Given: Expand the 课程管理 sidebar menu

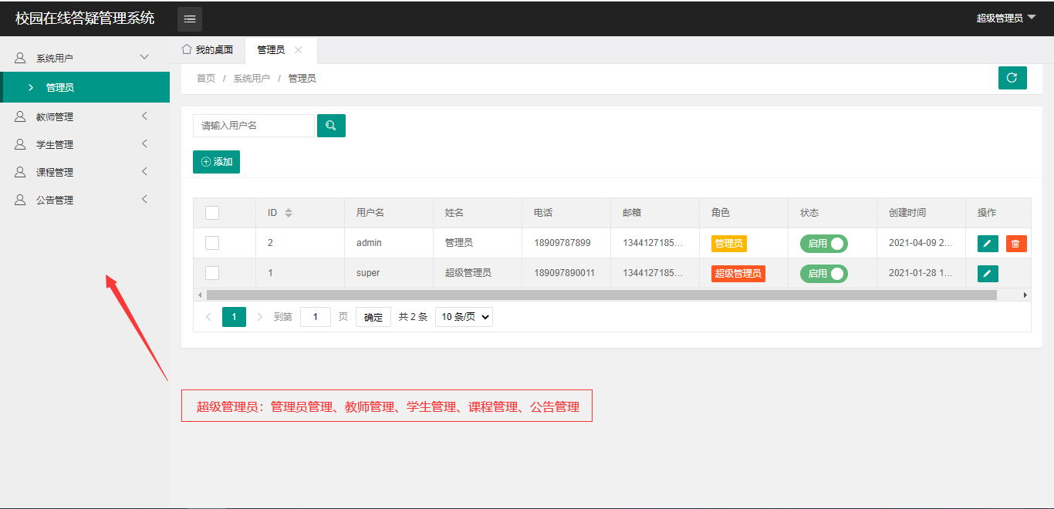Looking at the screenshot, I should [81, 173].
